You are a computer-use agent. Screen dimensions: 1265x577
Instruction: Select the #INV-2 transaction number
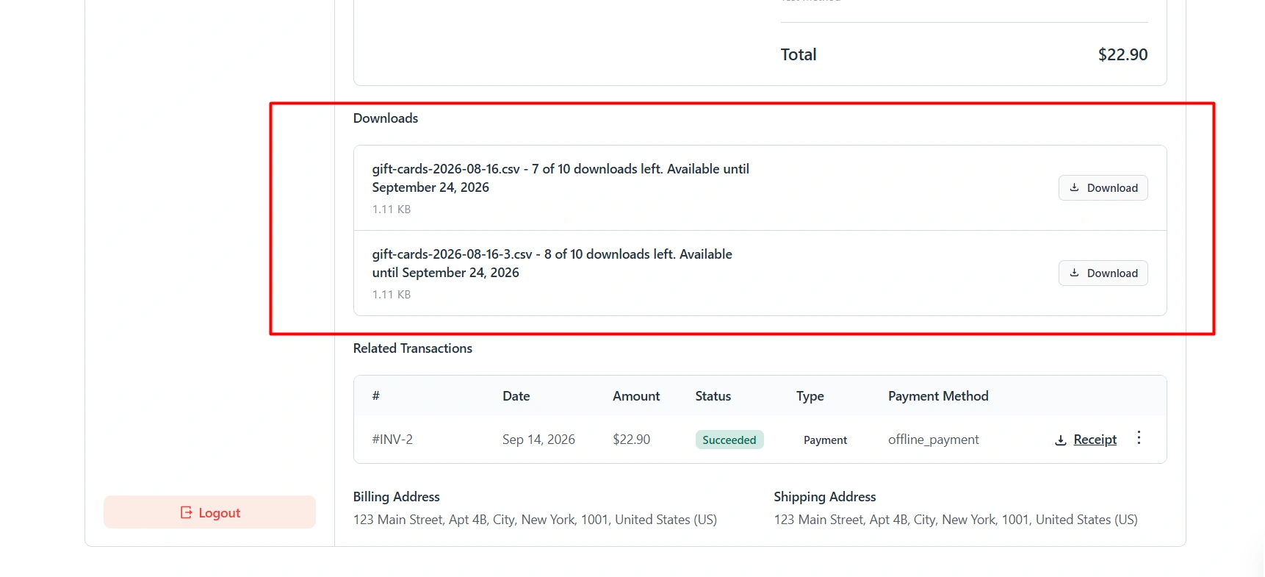tap(392, 440)
